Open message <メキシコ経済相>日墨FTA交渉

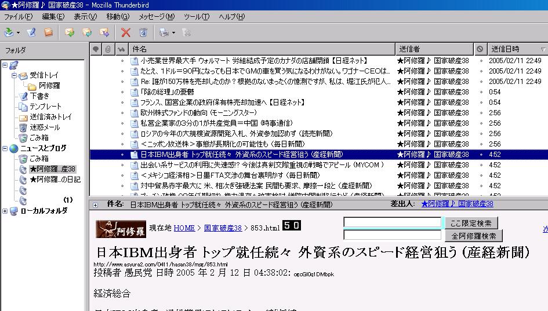[x=230, y=175]
